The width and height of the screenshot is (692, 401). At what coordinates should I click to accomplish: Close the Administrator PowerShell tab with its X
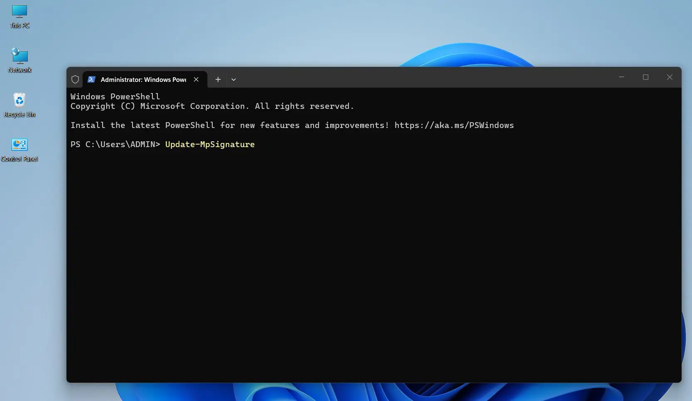pos(196,79)
